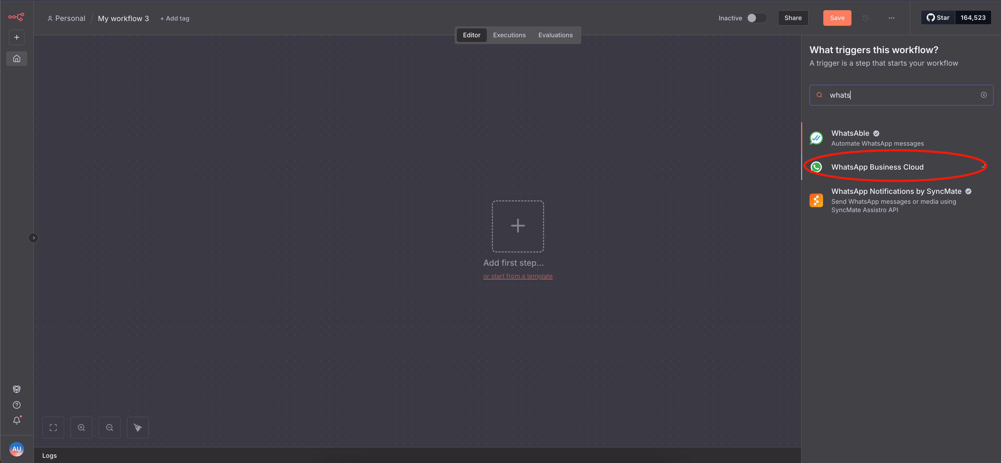Click the zoom in magnifier icon
This screenshot has height=463, width=1001.
click(x=81, y=427)
